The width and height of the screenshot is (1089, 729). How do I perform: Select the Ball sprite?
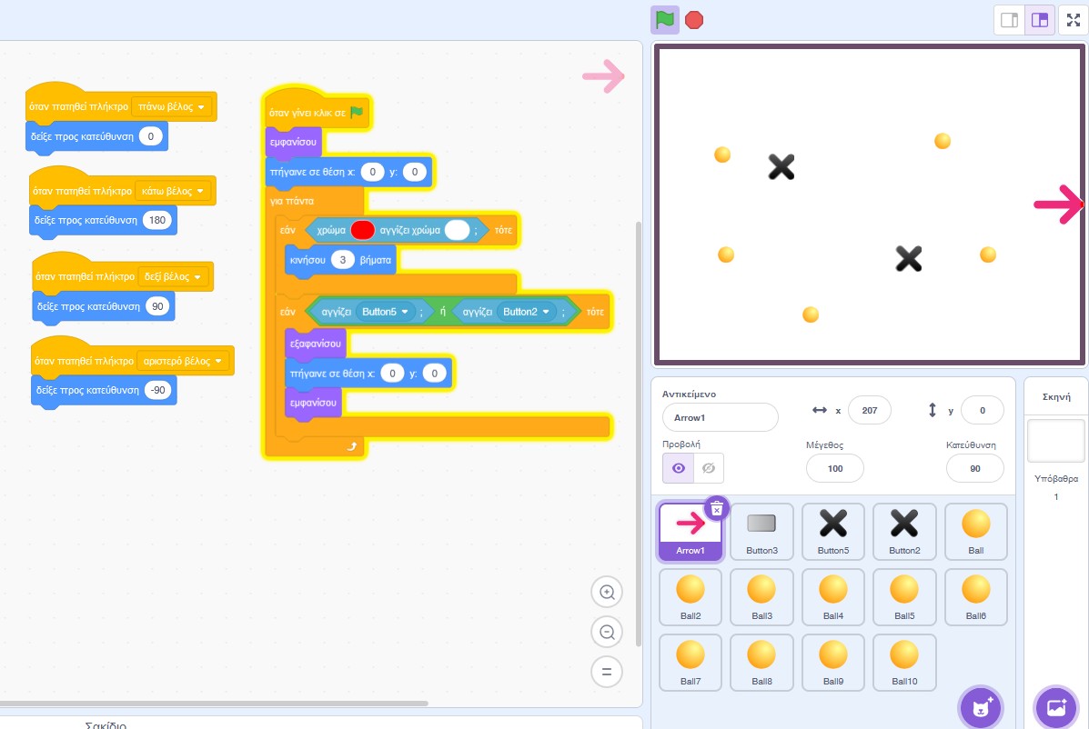point(976,532)
